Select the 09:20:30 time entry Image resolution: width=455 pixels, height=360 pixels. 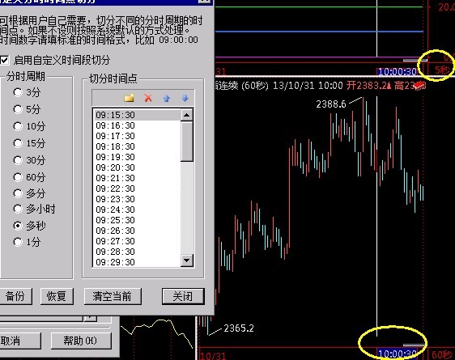(137, 167)
